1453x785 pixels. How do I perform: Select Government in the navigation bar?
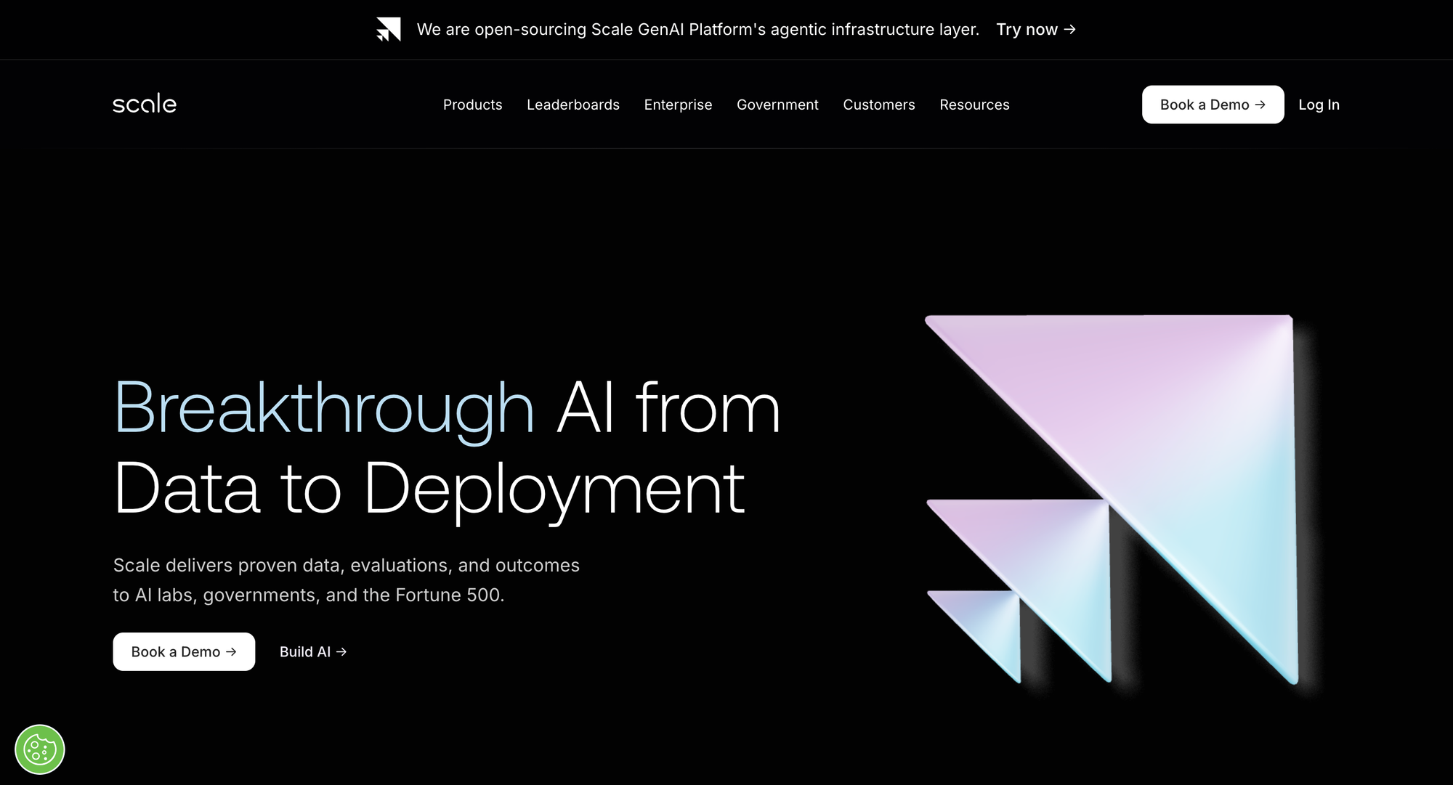tap(777, 105)
